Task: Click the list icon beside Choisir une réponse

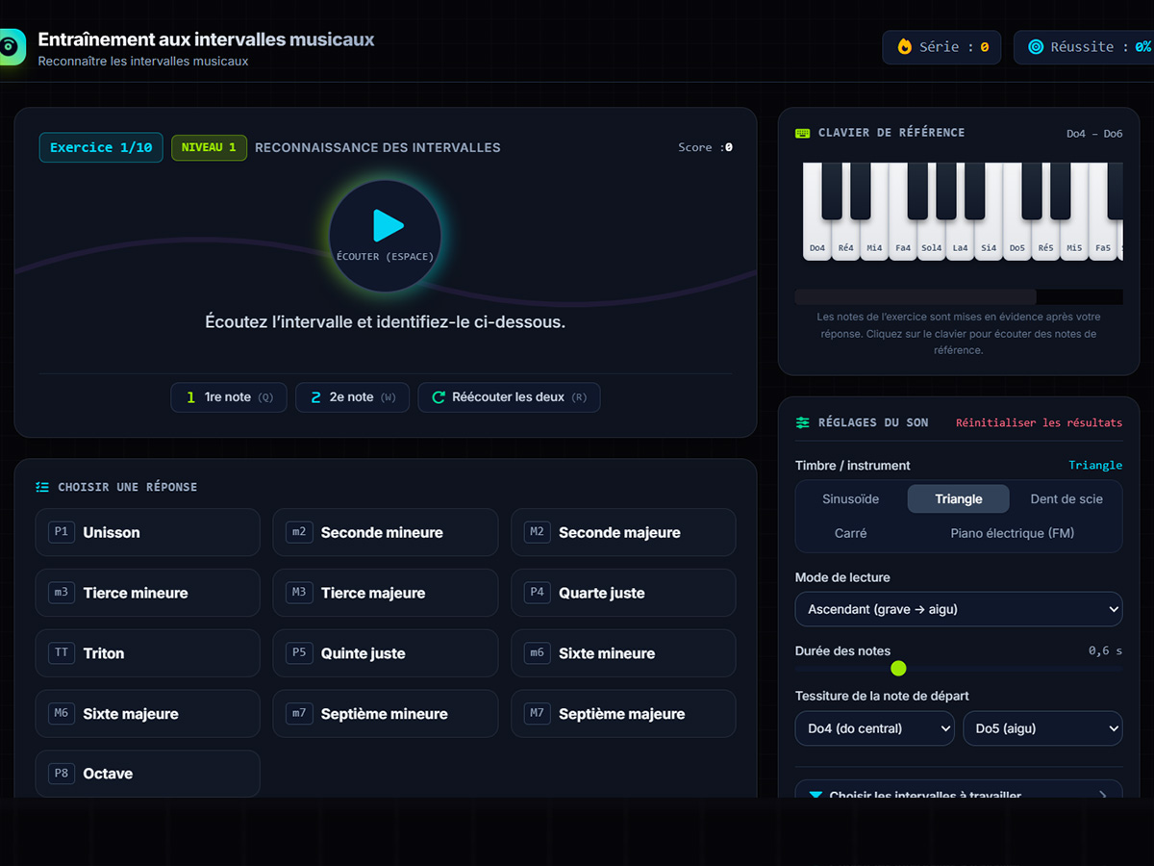Action: (x=42, y=487)
